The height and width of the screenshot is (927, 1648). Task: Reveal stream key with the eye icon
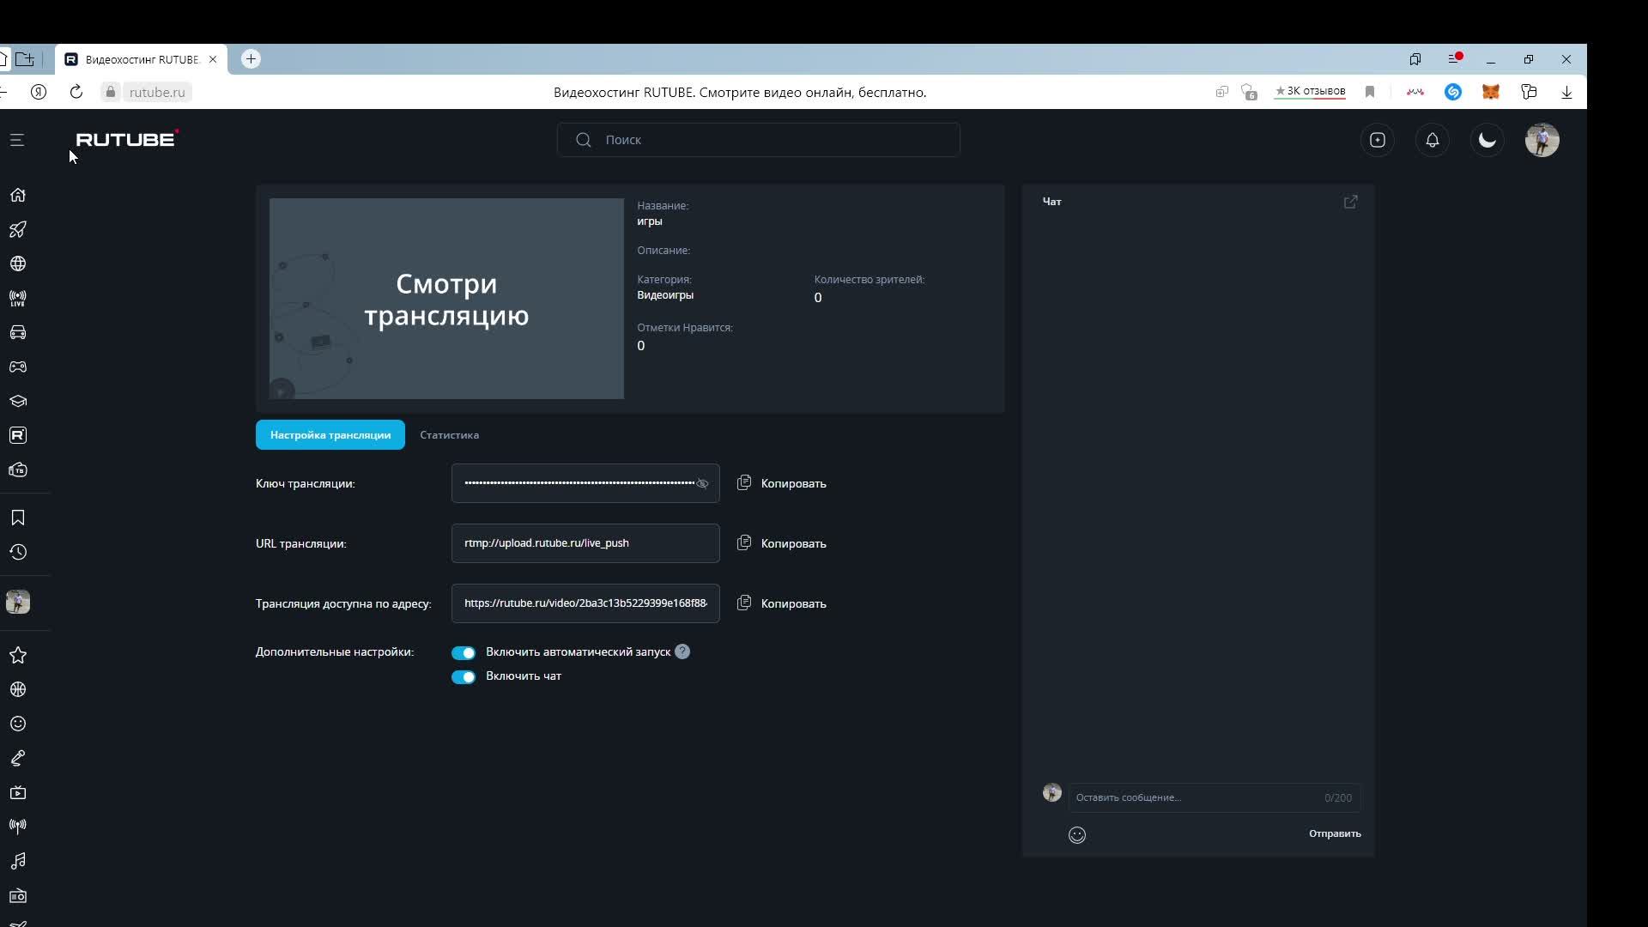click(702, 484)
